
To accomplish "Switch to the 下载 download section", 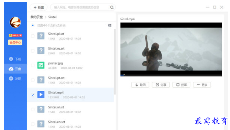I will [x=15, y=59].
